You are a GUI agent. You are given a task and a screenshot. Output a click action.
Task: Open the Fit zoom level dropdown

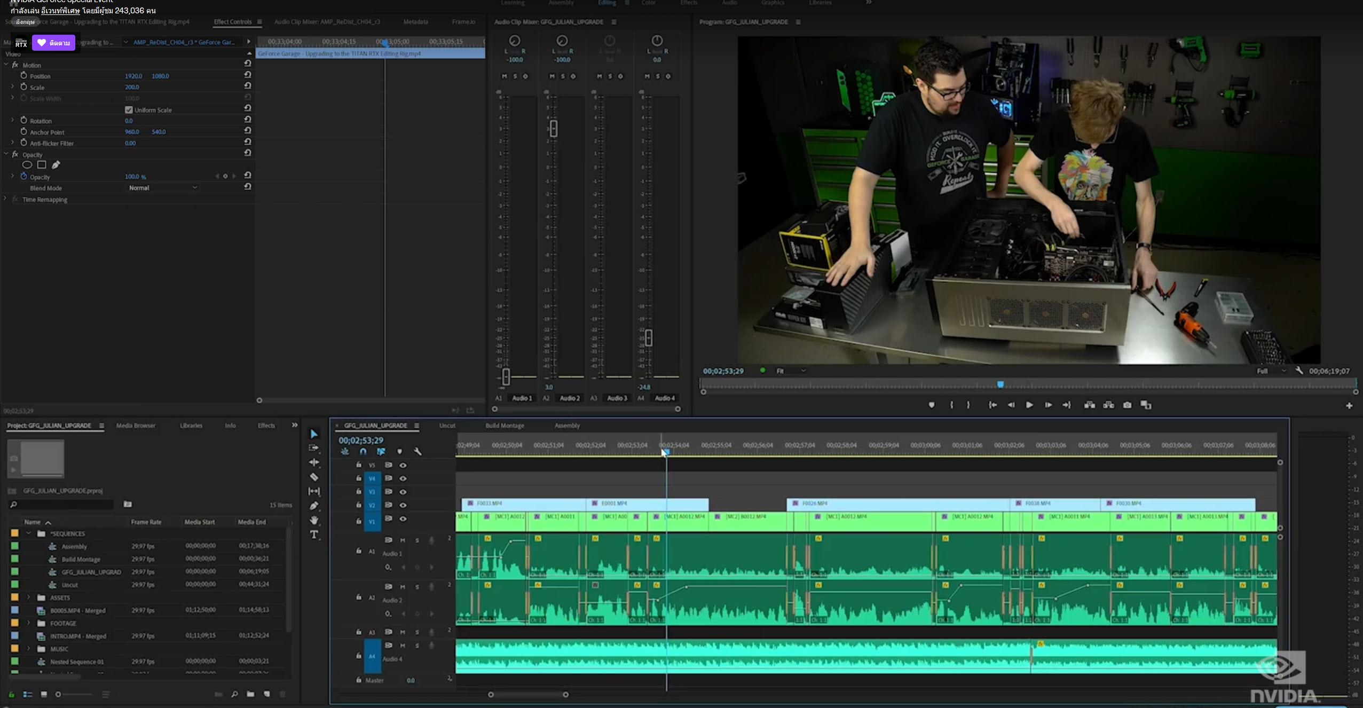click(791, 371)
